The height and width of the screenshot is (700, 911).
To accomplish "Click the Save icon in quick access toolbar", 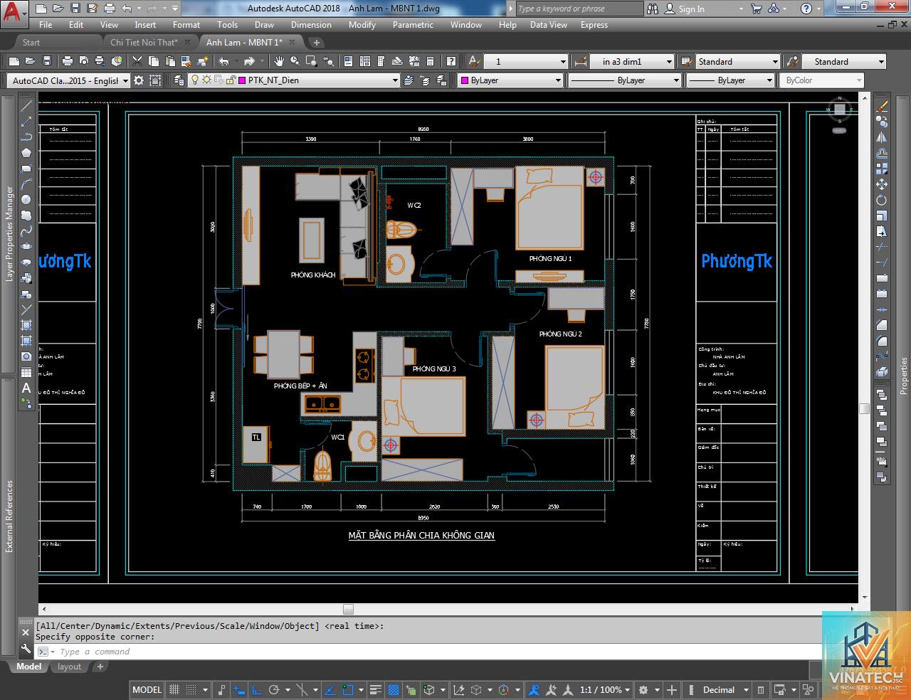I will 75,9.
